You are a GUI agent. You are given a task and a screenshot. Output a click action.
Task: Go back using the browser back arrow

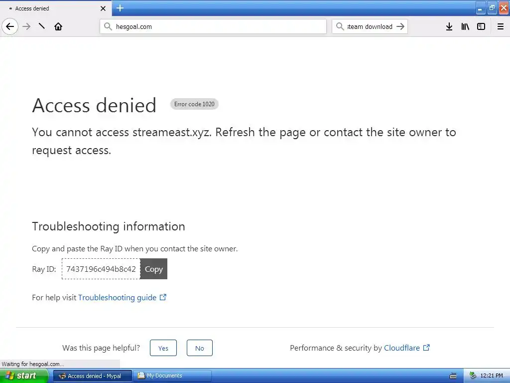(10, 26)
